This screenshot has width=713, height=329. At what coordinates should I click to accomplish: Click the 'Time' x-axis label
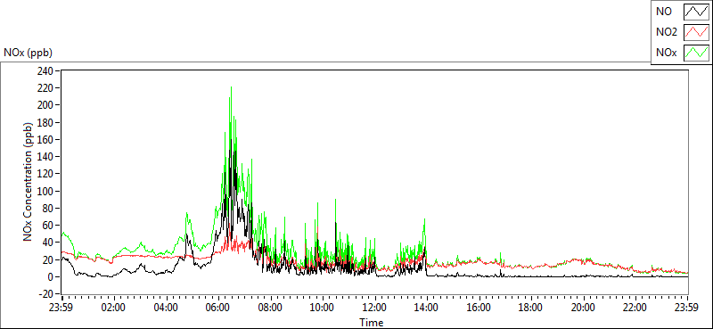coord(372,323)
